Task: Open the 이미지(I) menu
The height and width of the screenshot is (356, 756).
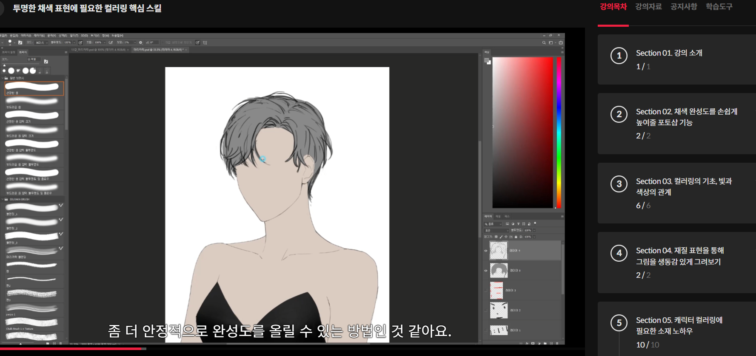Action: [x=26, y=36]
